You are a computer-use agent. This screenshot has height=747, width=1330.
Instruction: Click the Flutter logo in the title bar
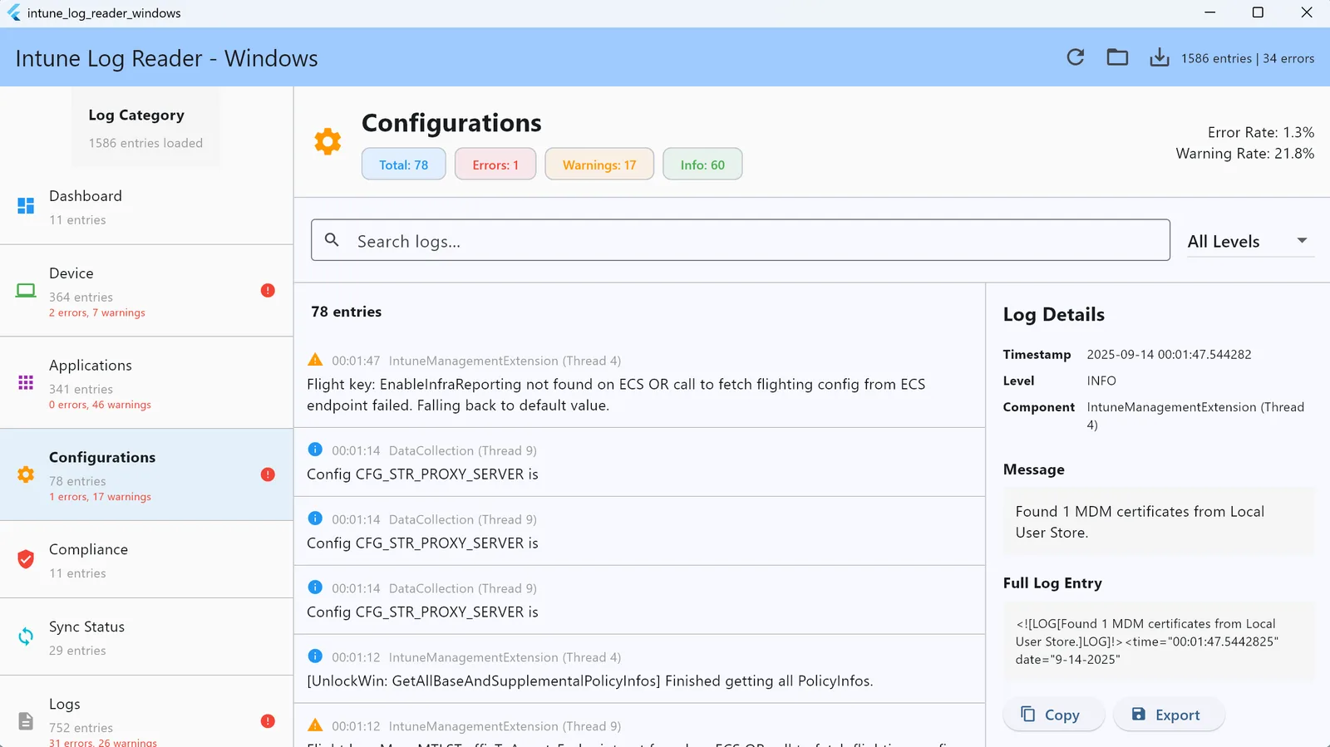tap(13, 12)
